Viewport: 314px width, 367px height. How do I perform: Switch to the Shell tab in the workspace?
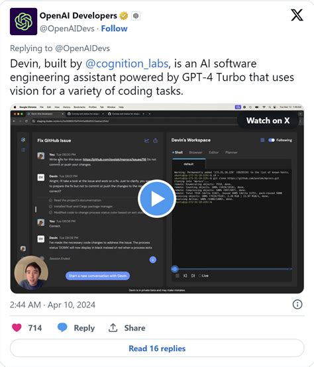pos(178,152)
